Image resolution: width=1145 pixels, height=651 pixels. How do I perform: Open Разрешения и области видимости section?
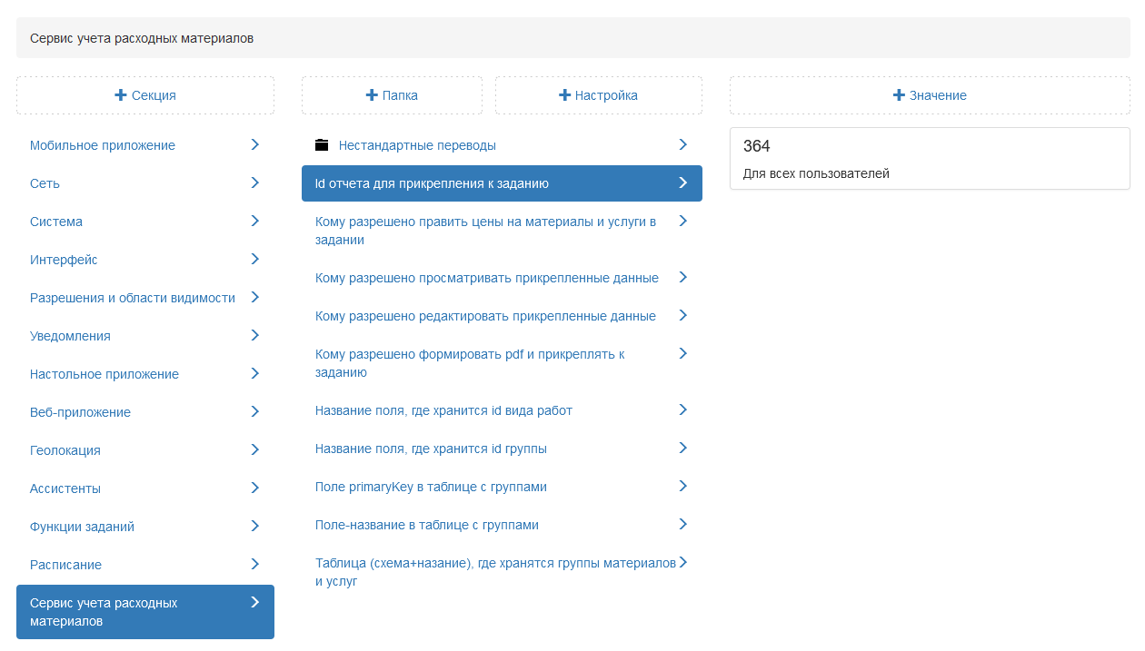pos(133,298)
